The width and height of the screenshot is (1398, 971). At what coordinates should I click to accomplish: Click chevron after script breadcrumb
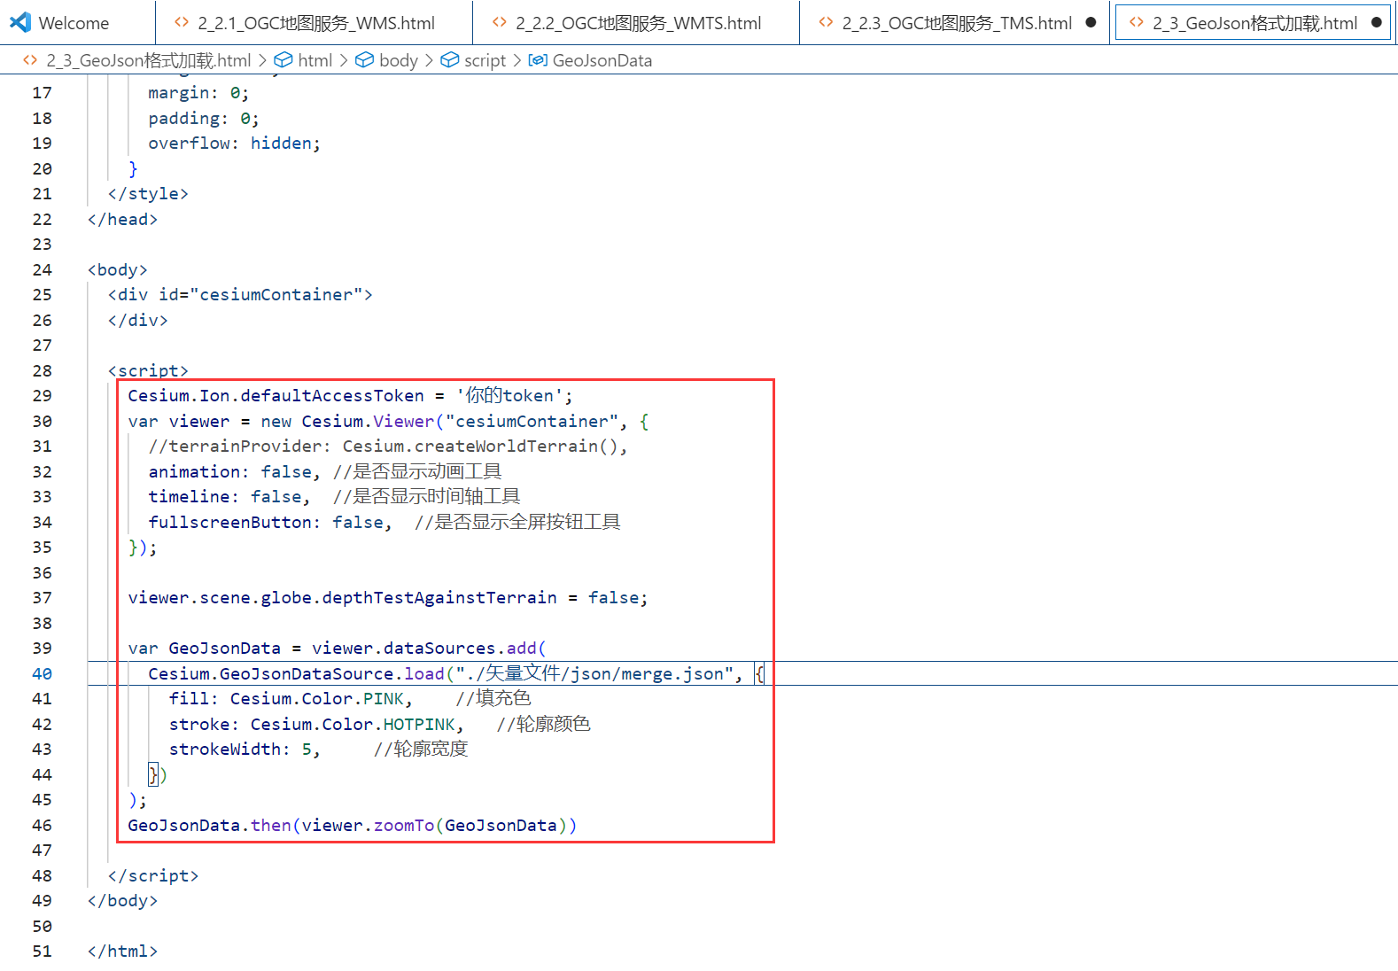tap(517, 60)
